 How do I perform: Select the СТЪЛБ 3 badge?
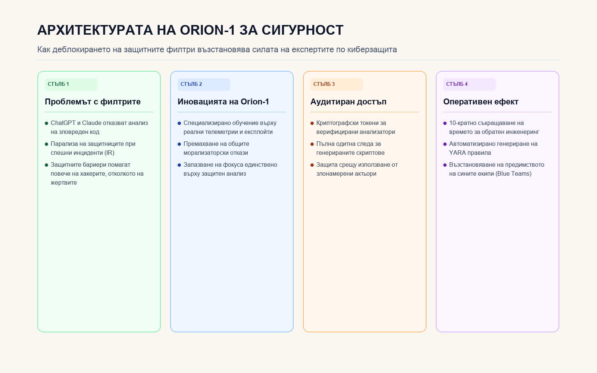(337, 84)
